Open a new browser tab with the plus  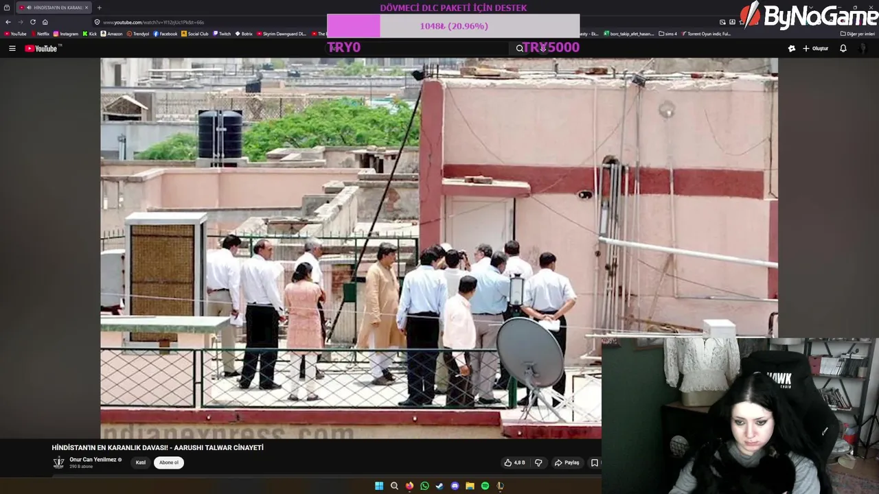pos(100,8)
